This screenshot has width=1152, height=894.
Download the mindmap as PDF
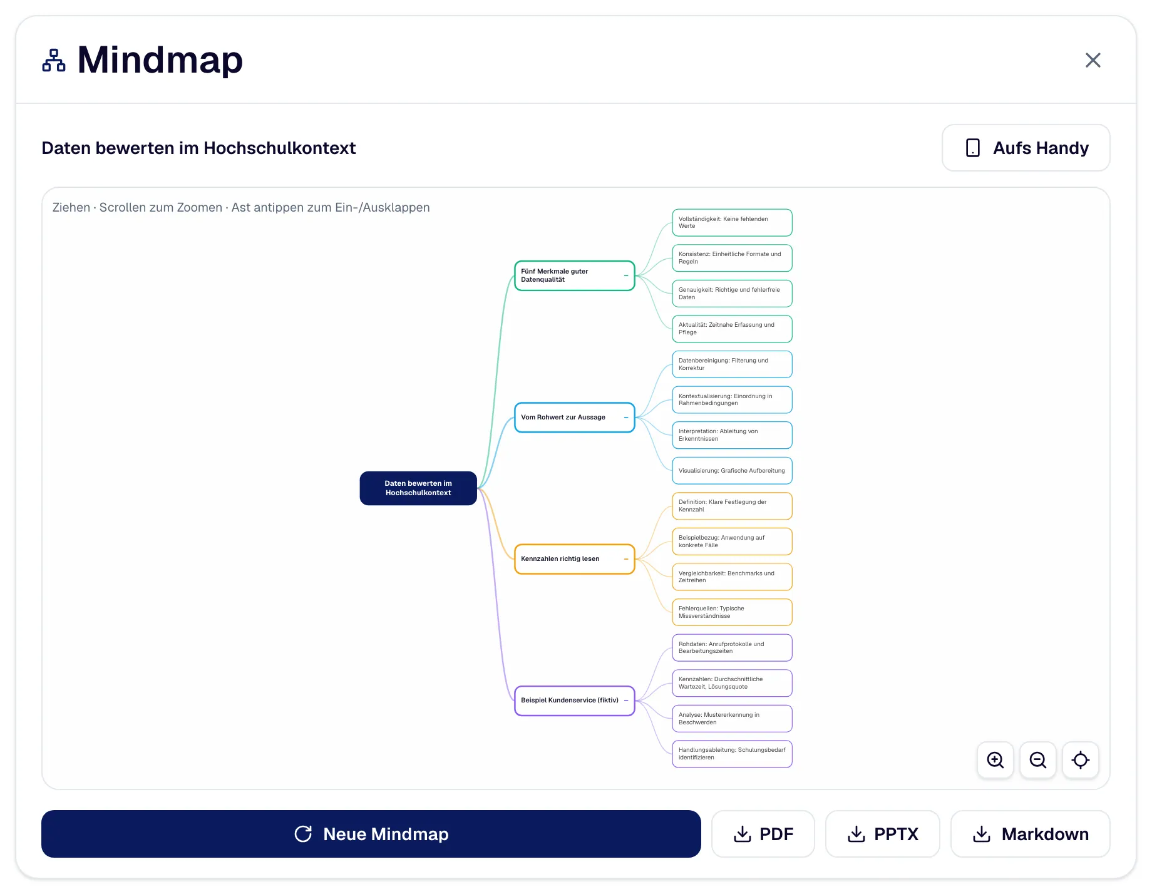pos(763,834)
